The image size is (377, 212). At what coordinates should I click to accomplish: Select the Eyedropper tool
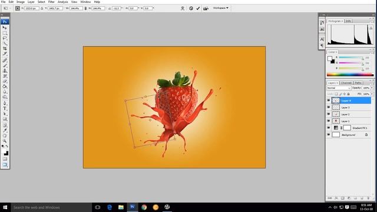[x=5, y=131]
